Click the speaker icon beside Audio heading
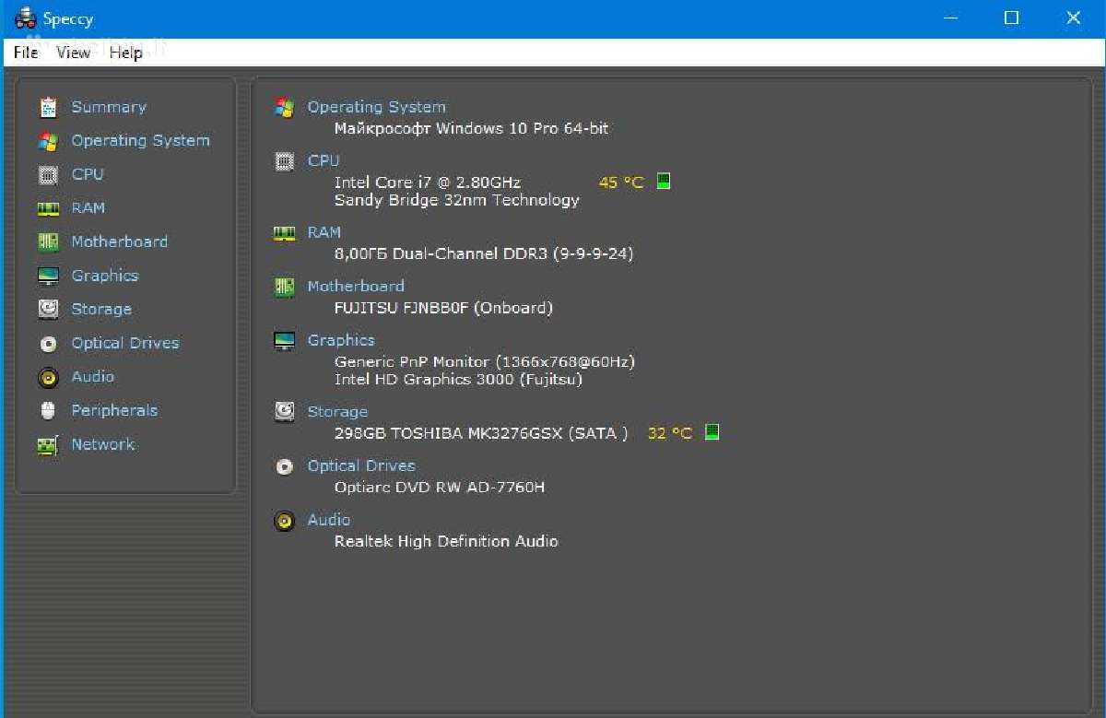Viewport: 1106px width, 718px height. coord(285,521)
